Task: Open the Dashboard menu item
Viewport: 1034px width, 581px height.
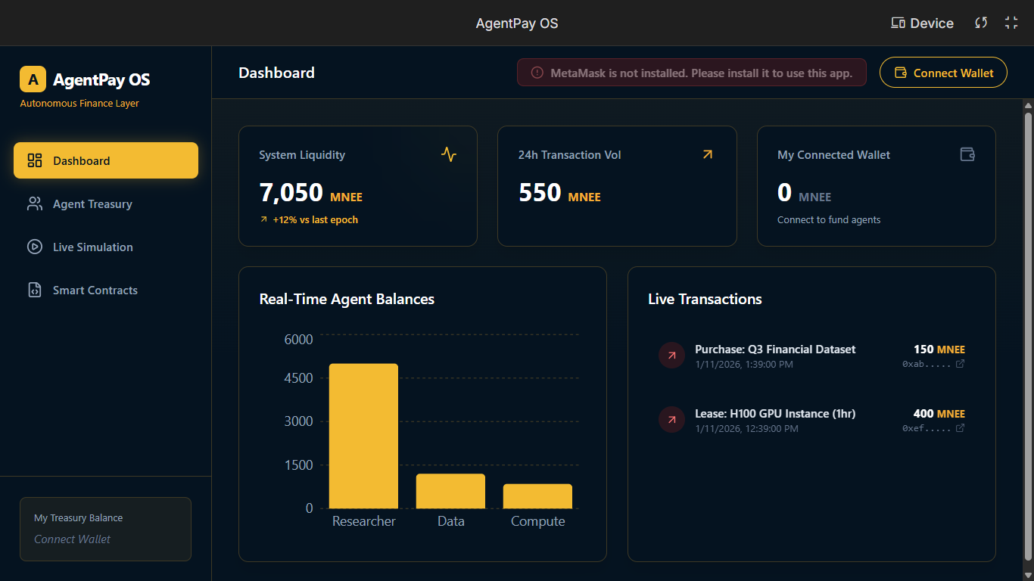Action: click(x=106, y=160)
